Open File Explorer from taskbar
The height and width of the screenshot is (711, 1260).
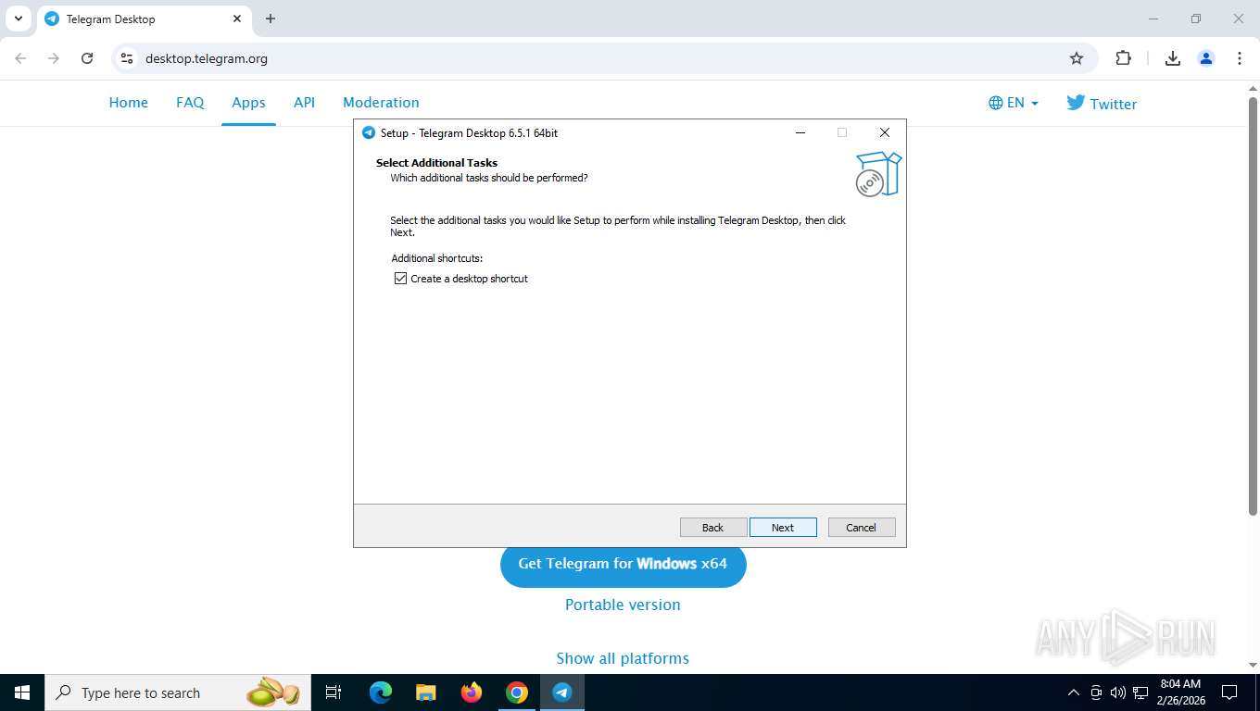pos(426,692)
